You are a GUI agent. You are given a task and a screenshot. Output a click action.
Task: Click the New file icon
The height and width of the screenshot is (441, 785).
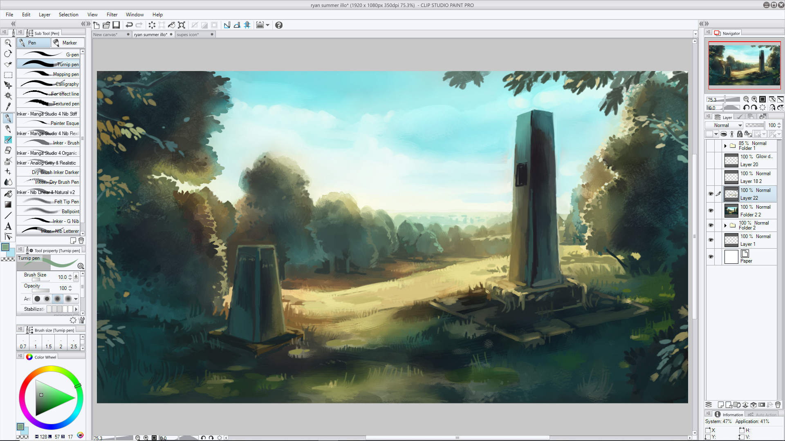pos(96,25)
